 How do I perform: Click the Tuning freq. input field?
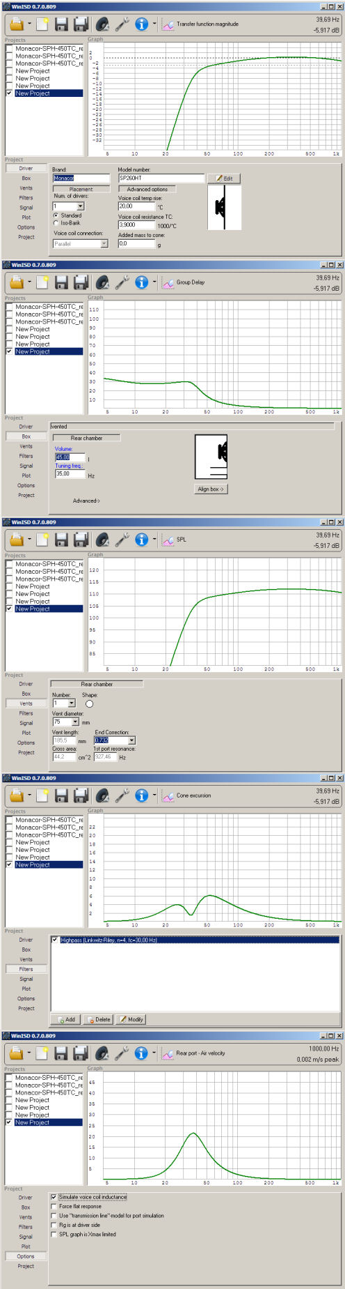(x=70, y=474)
